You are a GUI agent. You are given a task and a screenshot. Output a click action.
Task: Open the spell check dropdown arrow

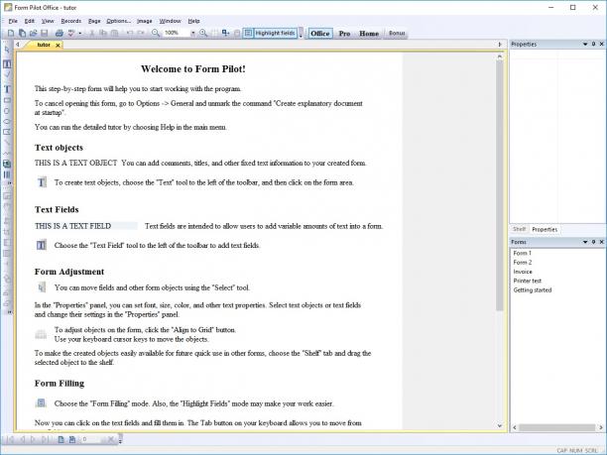[x=80, y=34]
